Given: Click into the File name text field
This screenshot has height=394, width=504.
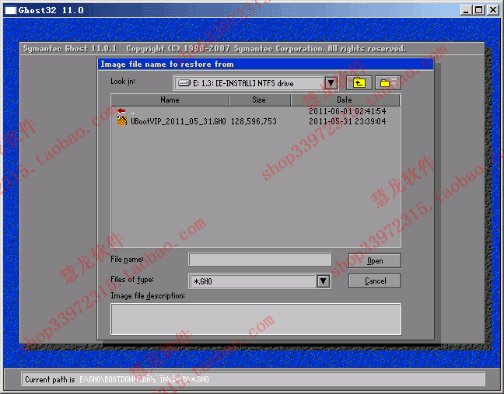Looking at the screenshot, I should [260, 260].
